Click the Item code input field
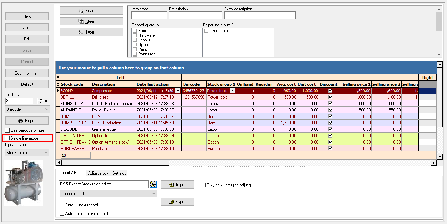Image resolution: width=447 pixels, height=224 pixels. (x=149, y=15)
